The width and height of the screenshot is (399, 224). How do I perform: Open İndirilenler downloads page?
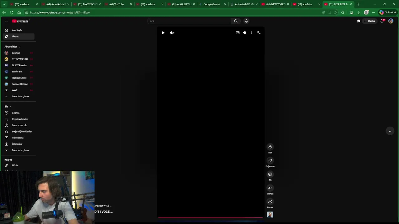19,144
